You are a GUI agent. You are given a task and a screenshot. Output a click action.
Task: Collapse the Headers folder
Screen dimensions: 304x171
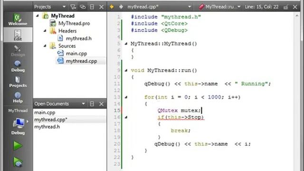point(45,30)
